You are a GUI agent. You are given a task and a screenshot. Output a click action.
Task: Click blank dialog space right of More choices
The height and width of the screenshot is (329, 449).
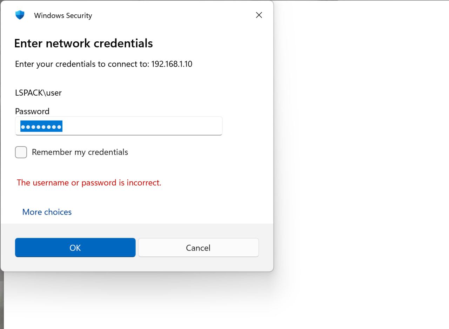168,212
